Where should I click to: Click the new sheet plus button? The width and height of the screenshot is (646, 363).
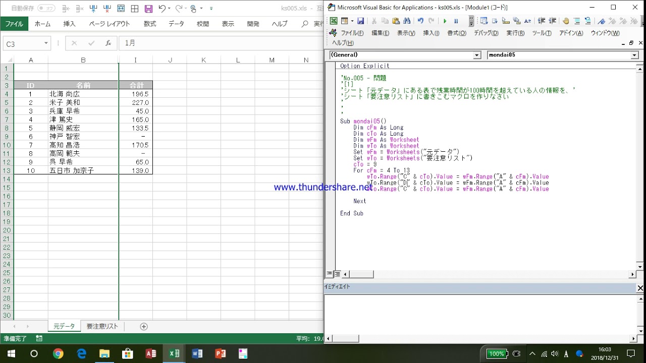coord(144,326)
